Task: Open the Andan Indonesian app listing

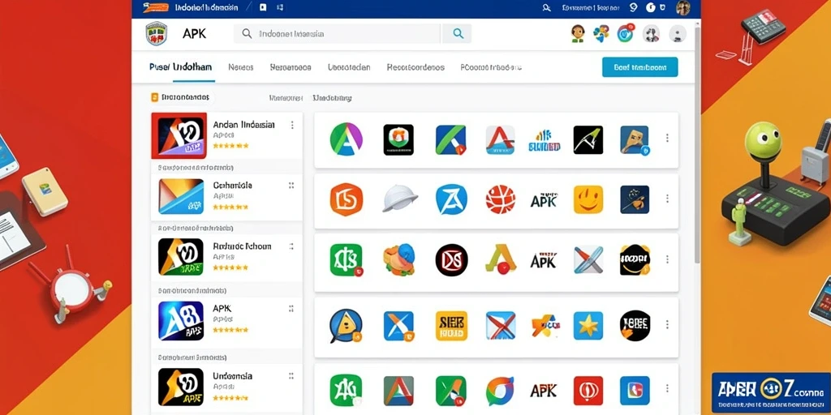Action: 227,135
